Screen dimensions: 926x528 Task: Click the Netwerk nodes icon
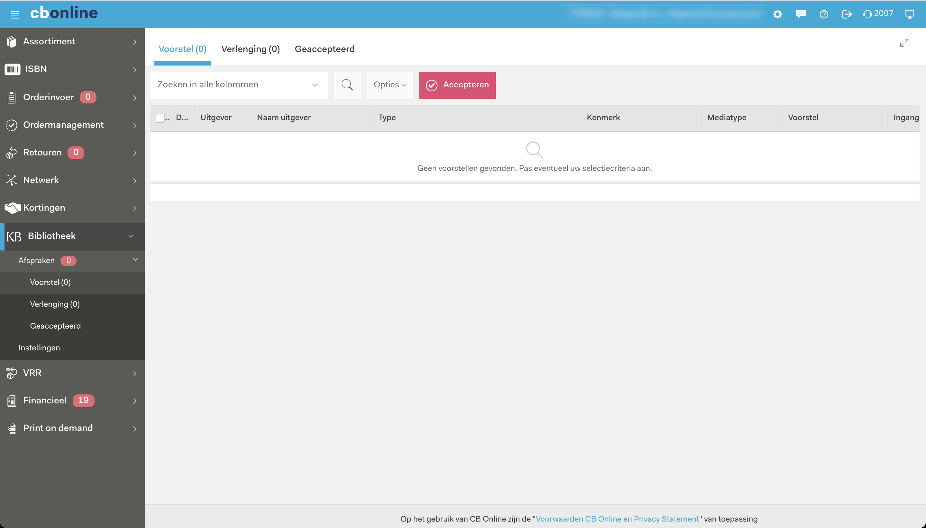coord(12,180)
